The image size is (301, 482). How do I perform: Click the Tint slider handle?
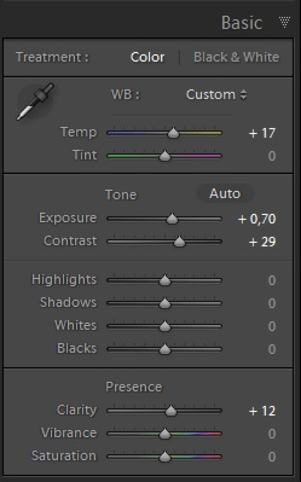pyautogui.click(x=165, y=156)
